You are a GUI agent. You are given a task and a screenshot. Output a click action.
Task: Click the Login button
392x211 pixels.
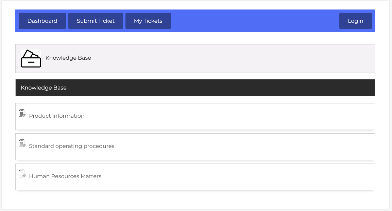click(355, 21)
